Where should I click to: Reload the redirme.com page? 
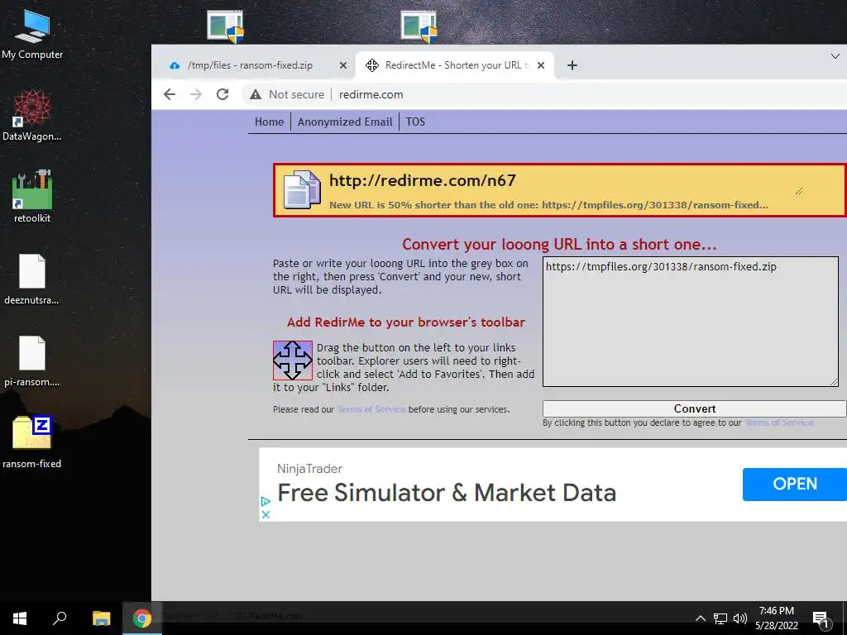coord(223,94)
